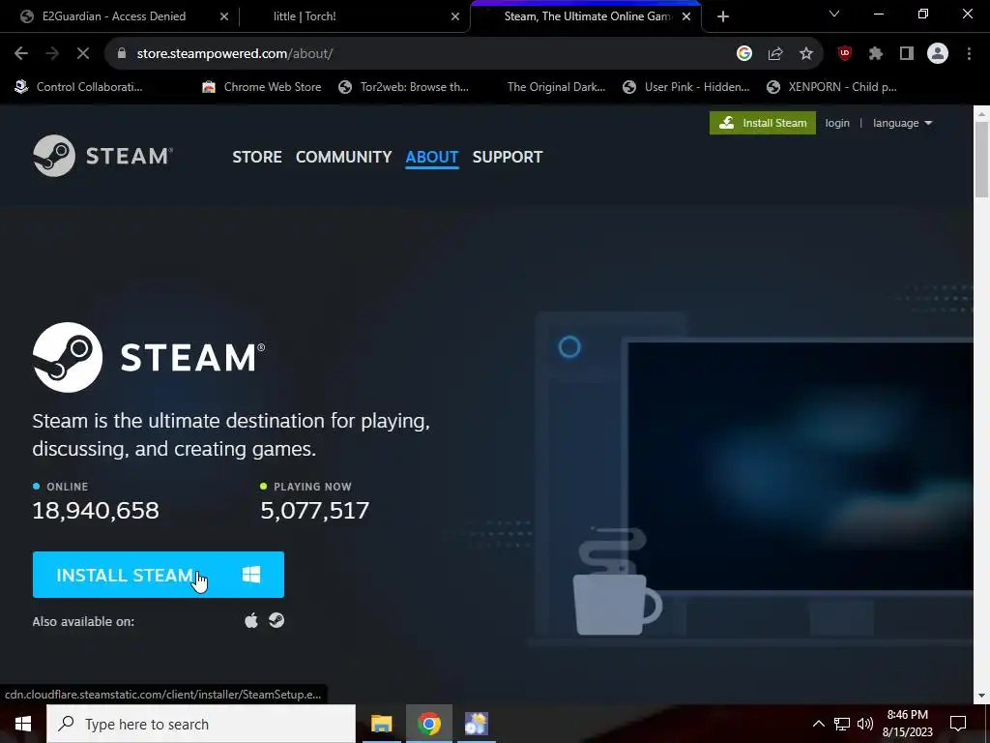
Task: View site information via the lock icon
Action: 122,54
